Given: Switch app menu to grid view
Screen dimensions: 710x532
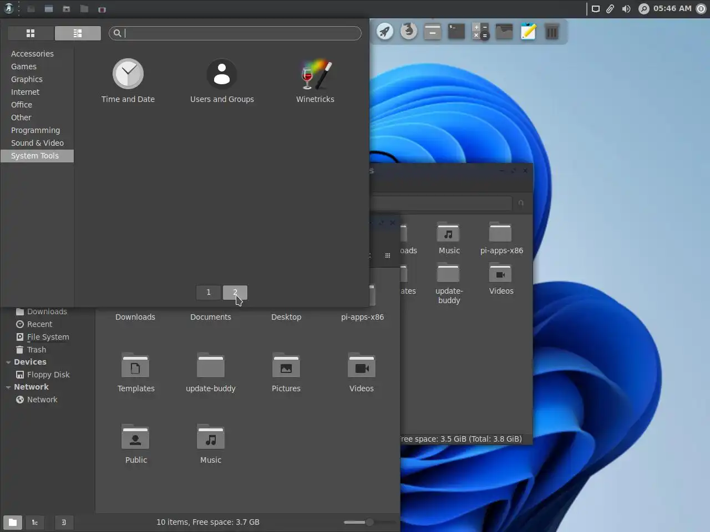Looking at the screenshot, I should 31,33.
